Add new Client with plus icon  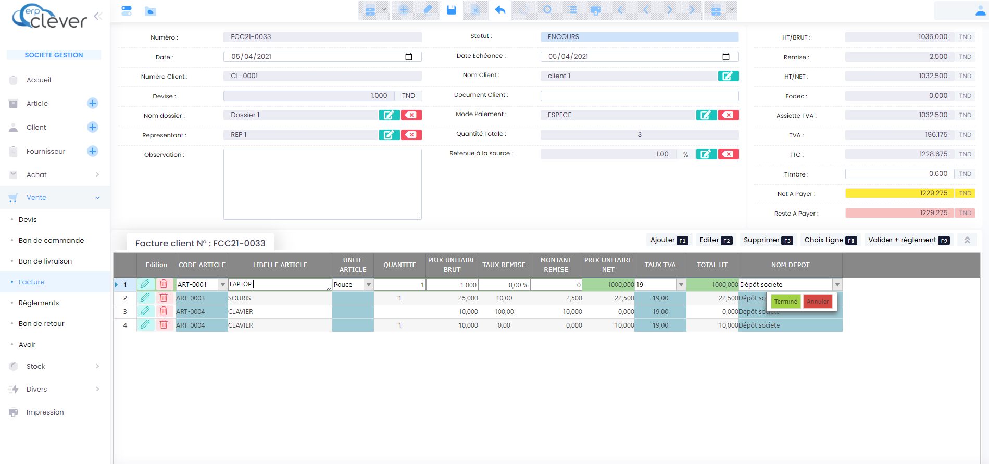click(93, 127)
